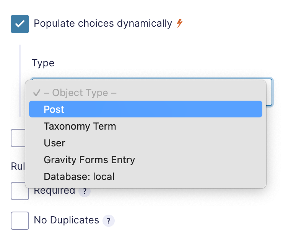
Task: Open the Required help question mark icon
Action: pyautogui.click(x=85, y=191)
